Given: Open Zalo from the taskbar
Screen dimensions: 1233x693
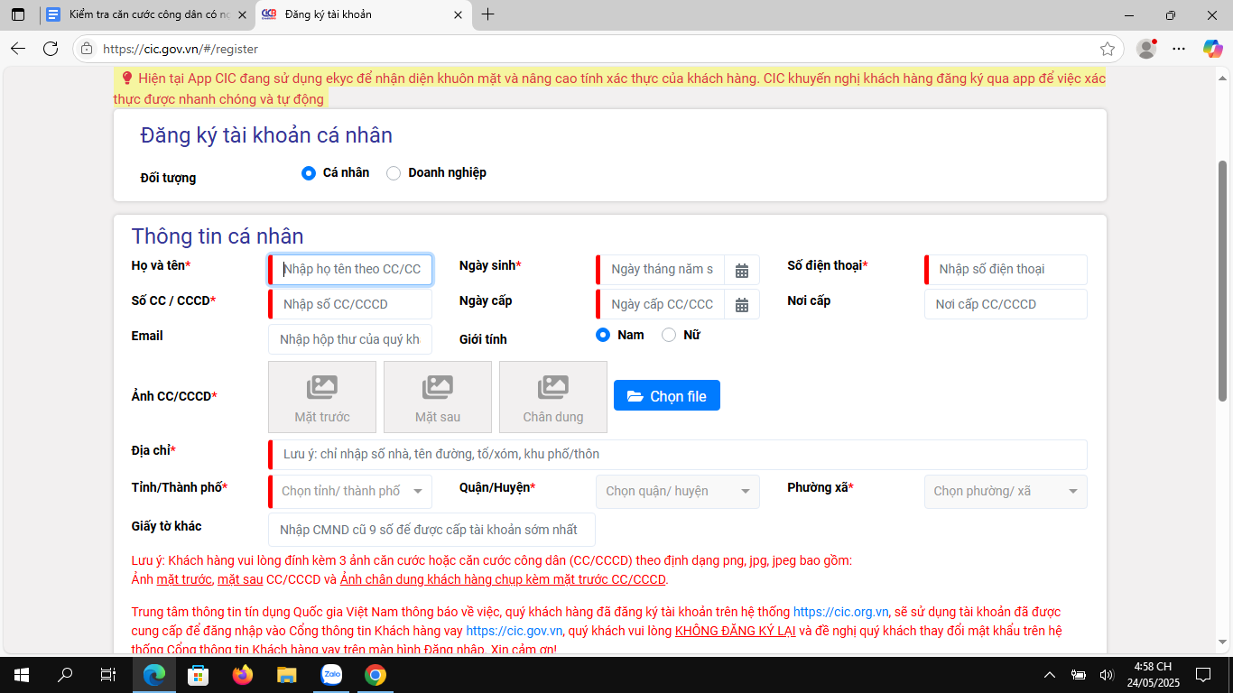Looking at the screenshot, I should click(x=331, y=675).
